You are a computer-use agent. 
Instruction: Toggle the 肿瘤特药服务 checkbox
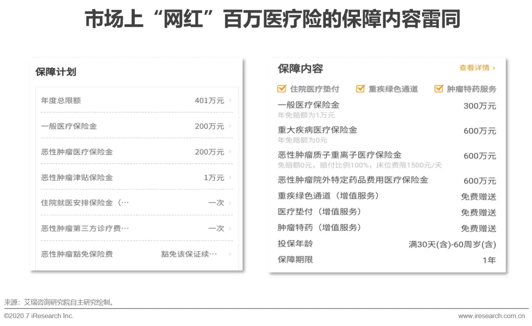point(438,89)
